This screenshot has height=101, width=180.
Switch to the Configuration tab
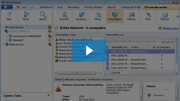pos(128,7)
